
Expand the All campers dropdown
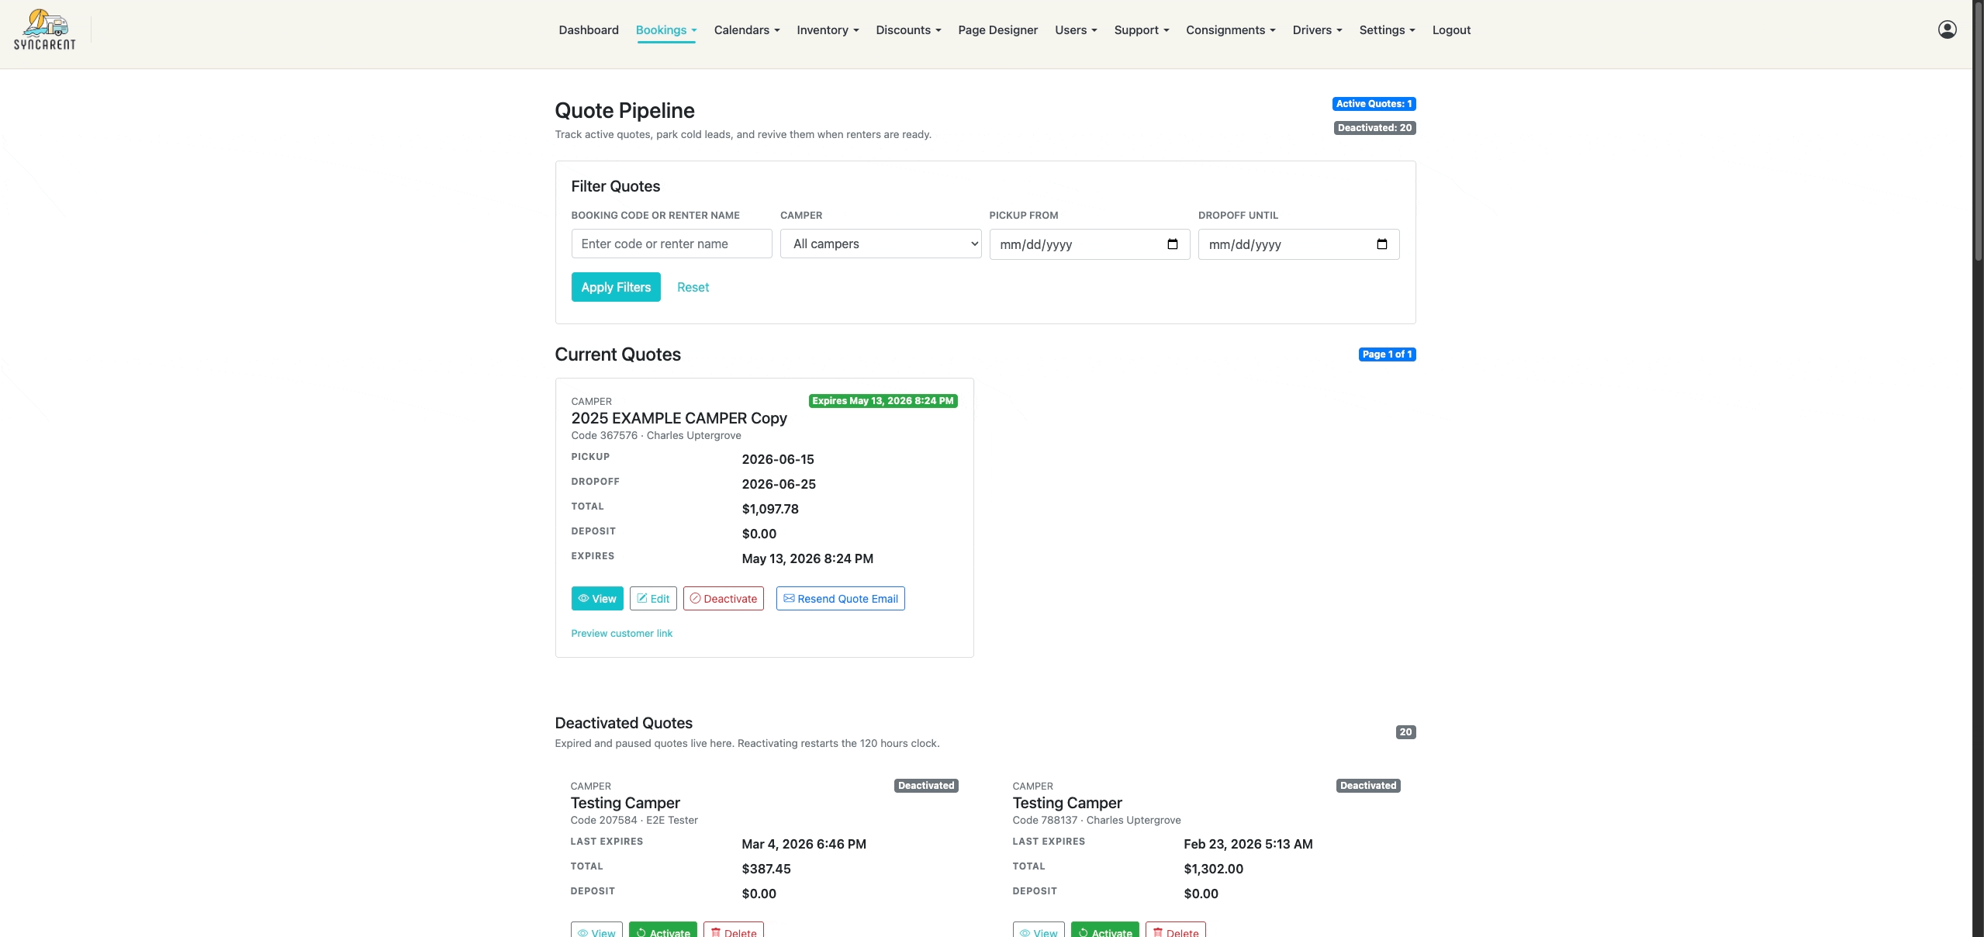point(880,244)
